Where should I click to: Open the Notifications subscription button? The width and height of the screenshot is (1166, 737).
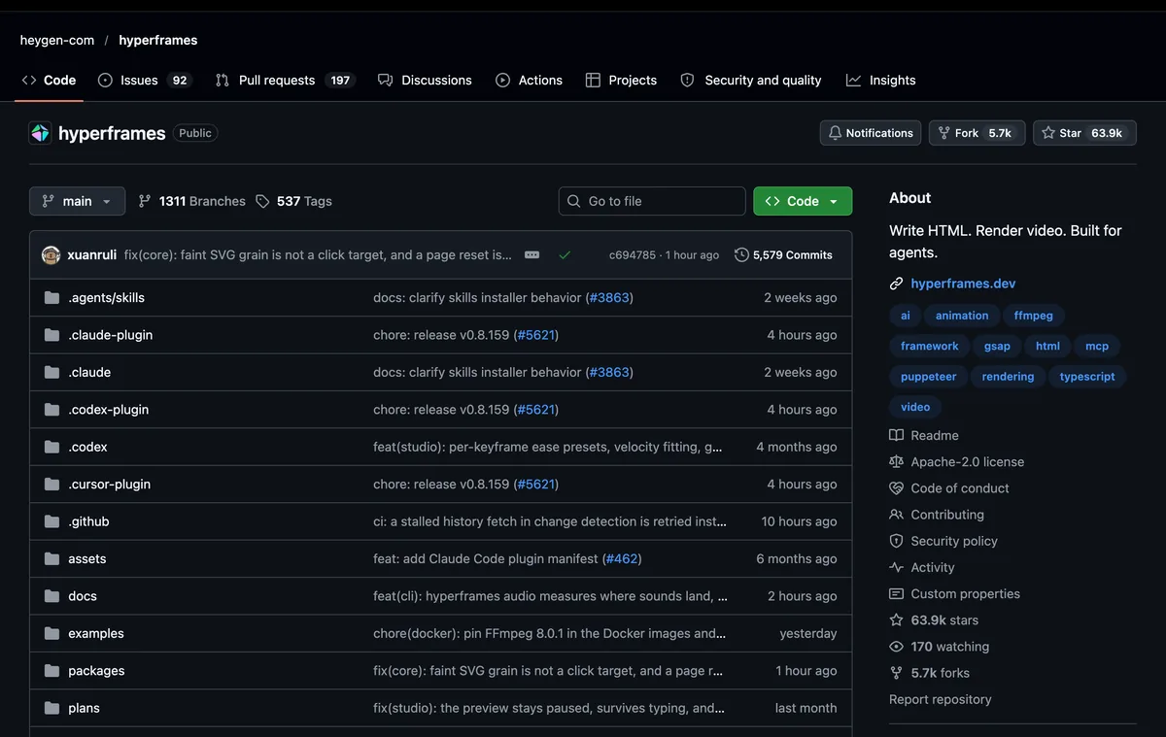871,133
